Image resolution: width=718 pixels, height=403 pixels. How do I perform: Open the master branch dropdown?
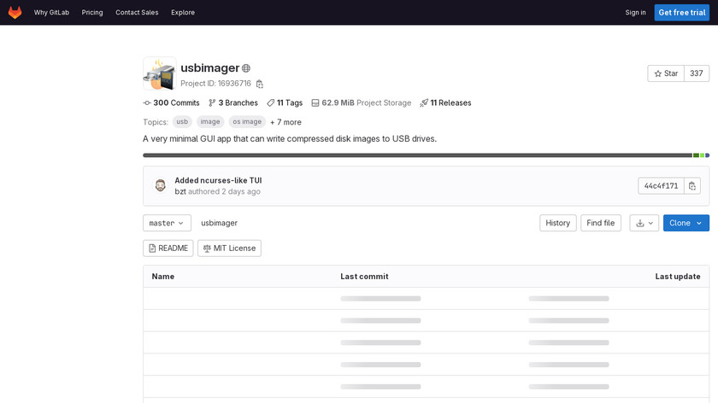(167, 223)
